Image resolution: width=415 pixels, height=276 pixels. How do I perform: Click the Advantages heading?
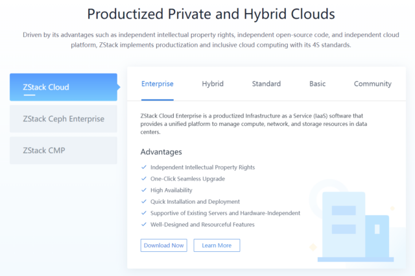[x=161, y=152]
